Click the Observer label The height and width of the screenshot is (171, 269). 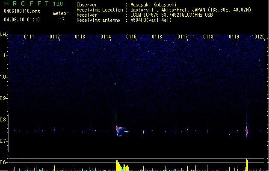coord(87,5)
